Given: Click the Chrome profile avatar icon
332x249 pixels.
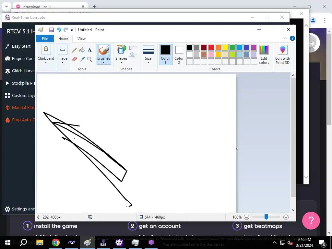Looking at the screenshot, I should click(313, 20).
